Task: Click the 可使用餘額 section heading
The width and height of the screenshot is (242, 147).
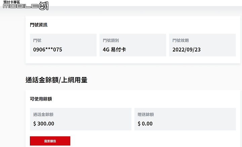Action: point(41,99)
